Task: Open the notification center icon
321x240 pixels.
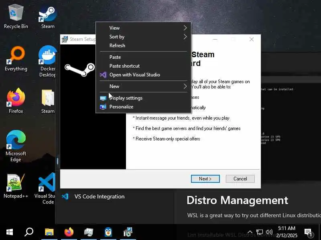Action: (x=308, y=232)
